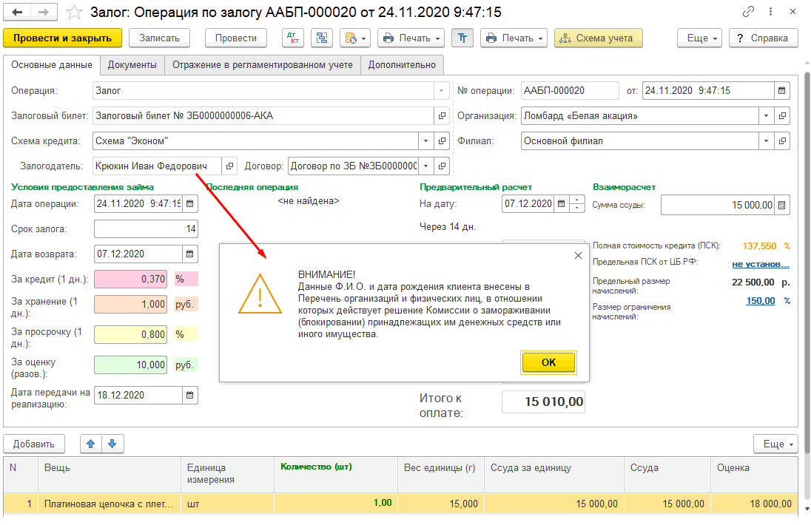Open the top Еще menu

pyautogui.click(x=699, y=38)
